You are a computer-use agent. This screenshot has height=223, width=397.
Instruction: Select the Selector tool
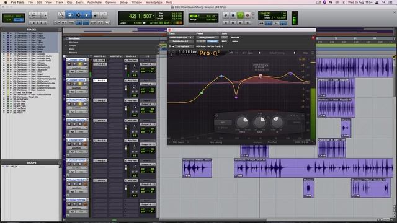pos(78,15)
